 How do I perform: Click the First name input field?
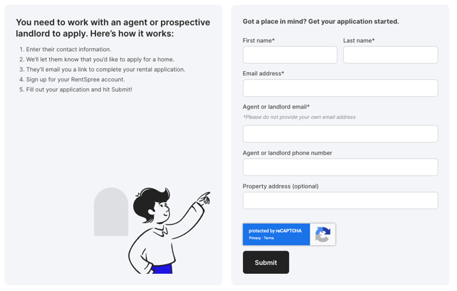click(290, 55)
